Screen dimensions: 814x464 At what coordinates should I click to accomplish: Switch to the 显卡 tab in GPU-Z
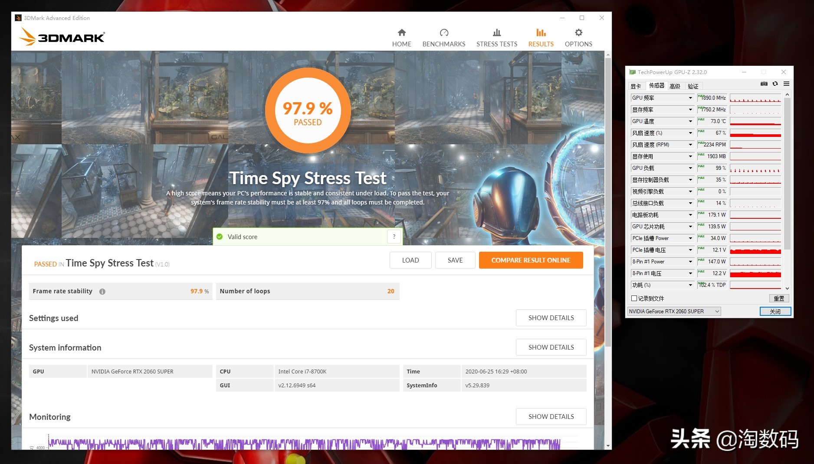coord(636,86)
